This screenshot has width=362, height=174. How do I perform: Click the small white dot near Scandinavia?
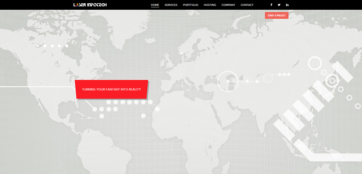tap(182, 53)
